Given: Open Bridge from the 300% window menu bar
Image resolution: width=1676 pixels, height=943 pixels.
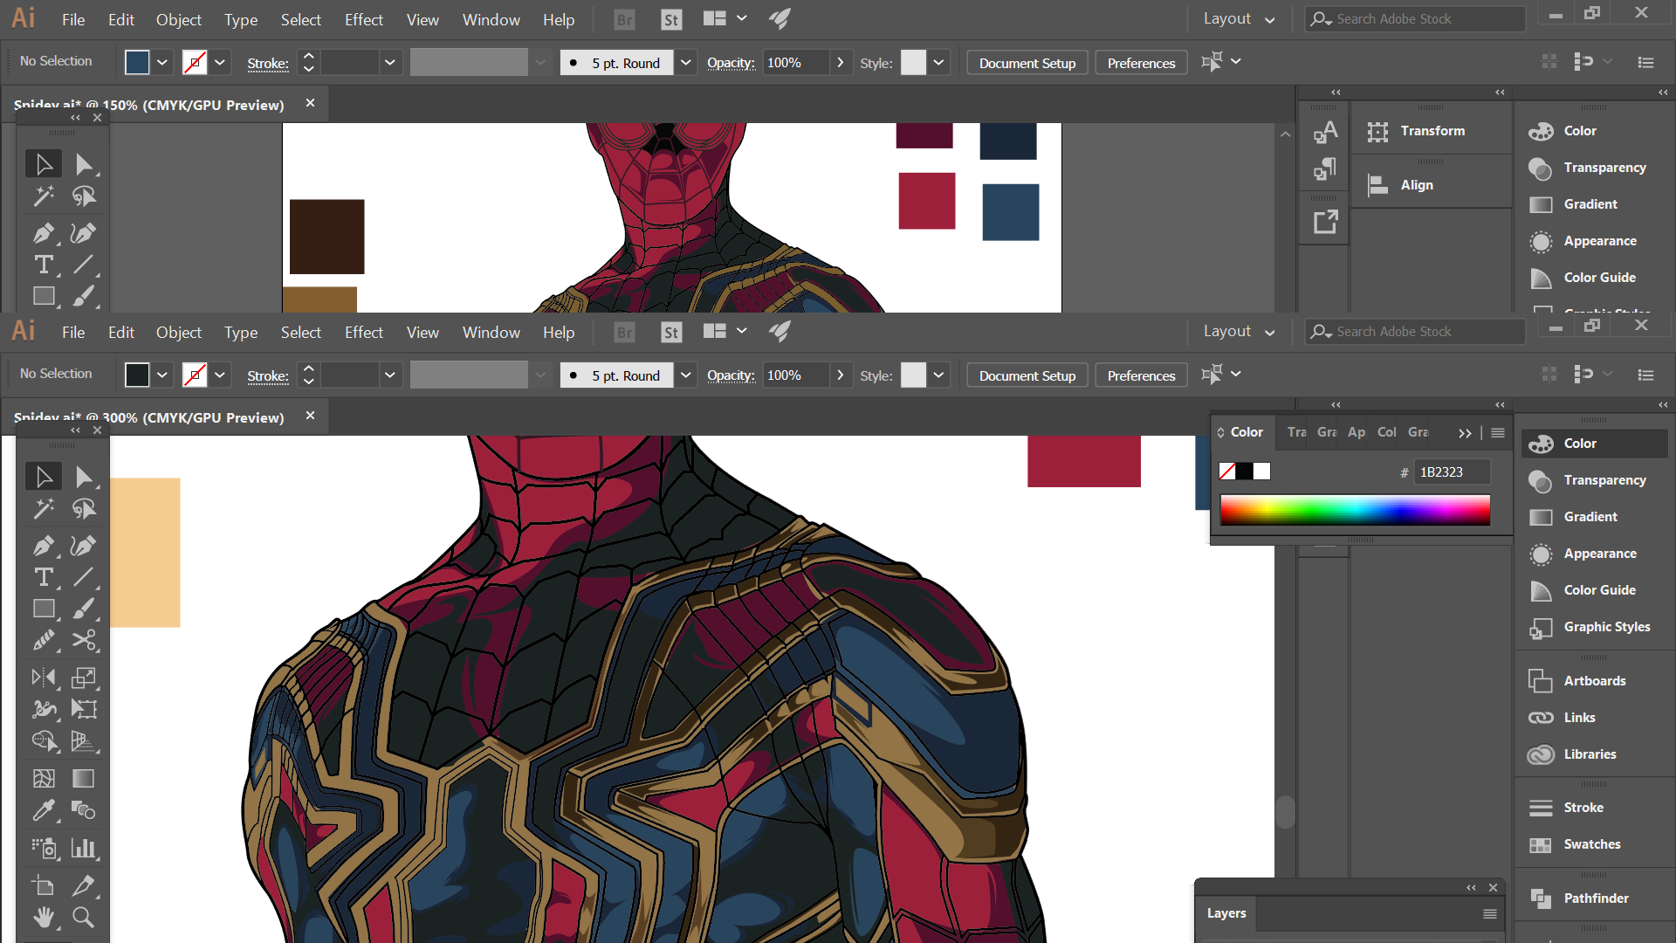Looking at the screenshot, I should pos(624,333).
